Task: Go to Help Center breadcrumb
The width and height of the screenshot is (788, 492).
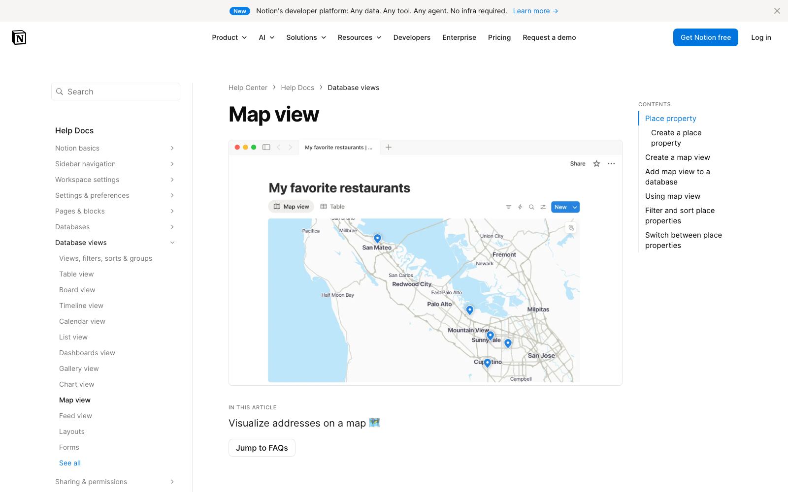Action: click(248, 88)
